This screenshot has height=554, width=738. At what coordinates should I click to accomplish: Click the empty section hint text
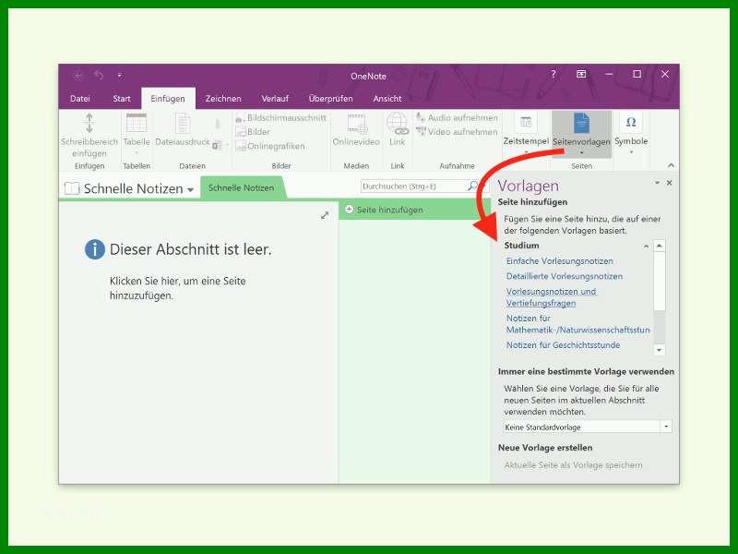[177, 288]
